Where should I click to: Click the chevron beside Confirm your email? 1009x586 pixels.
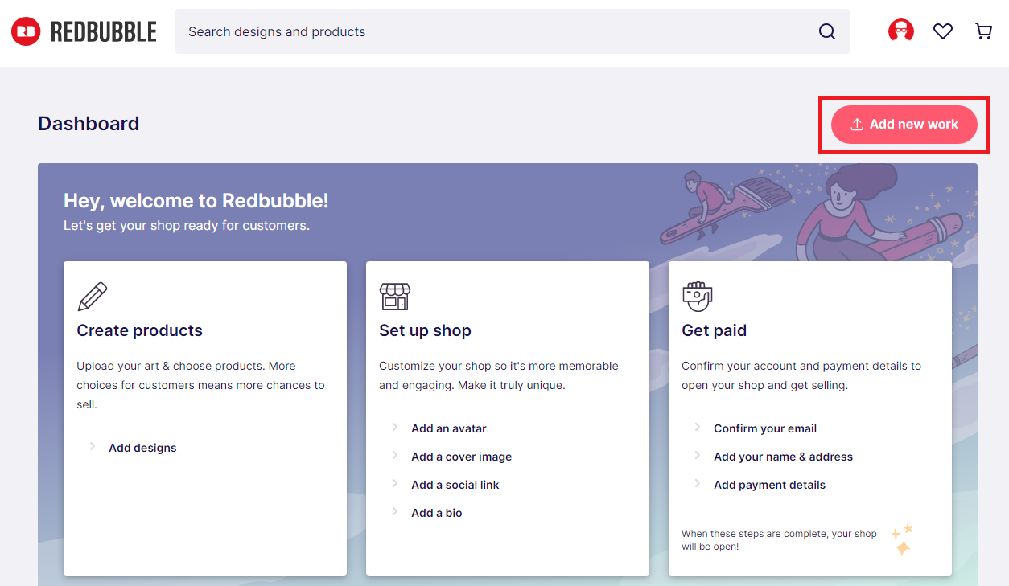tap(698, 427)
